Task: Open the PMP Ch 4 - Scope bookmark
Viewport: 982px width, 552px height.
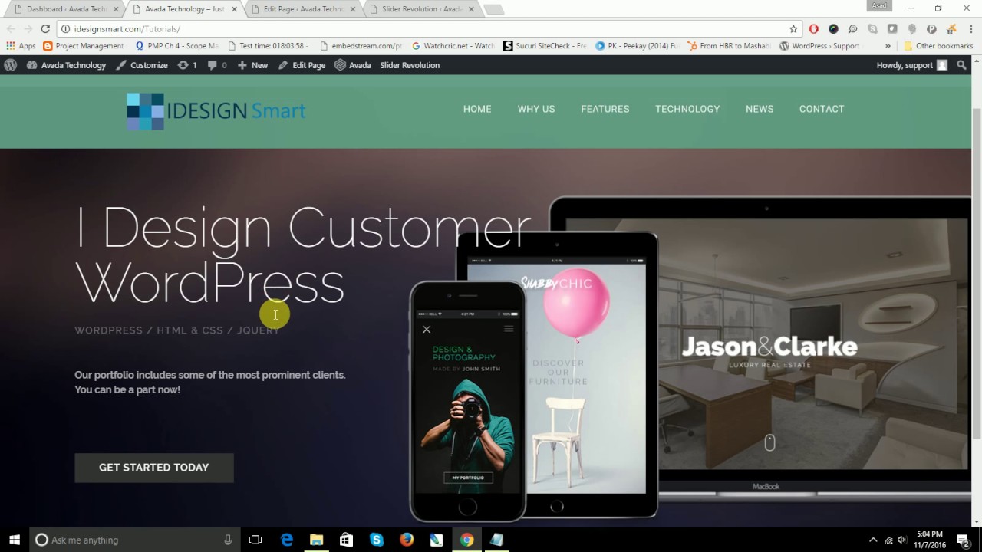Action: tap(176, 46)
